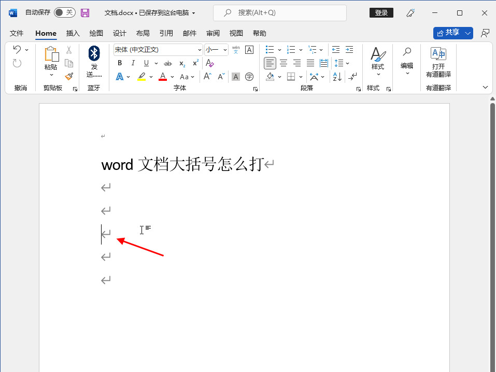This screenshot has width=496, height=372.
Task: Switch to the 绘图 tab
Action: pos(96,33)
